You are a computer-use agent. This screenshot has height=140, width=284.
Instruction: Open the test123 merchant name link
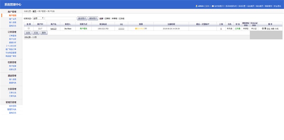click(x=54, y=29)
